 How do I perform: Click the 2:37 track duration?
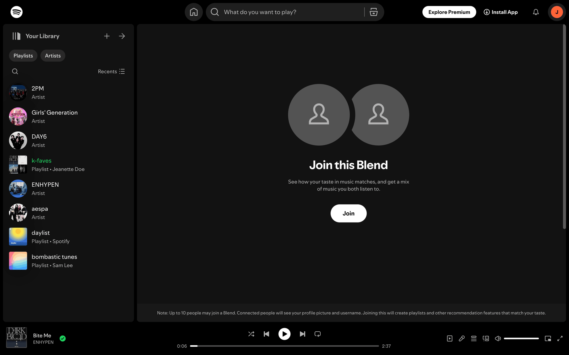click(x=386, y=346)
